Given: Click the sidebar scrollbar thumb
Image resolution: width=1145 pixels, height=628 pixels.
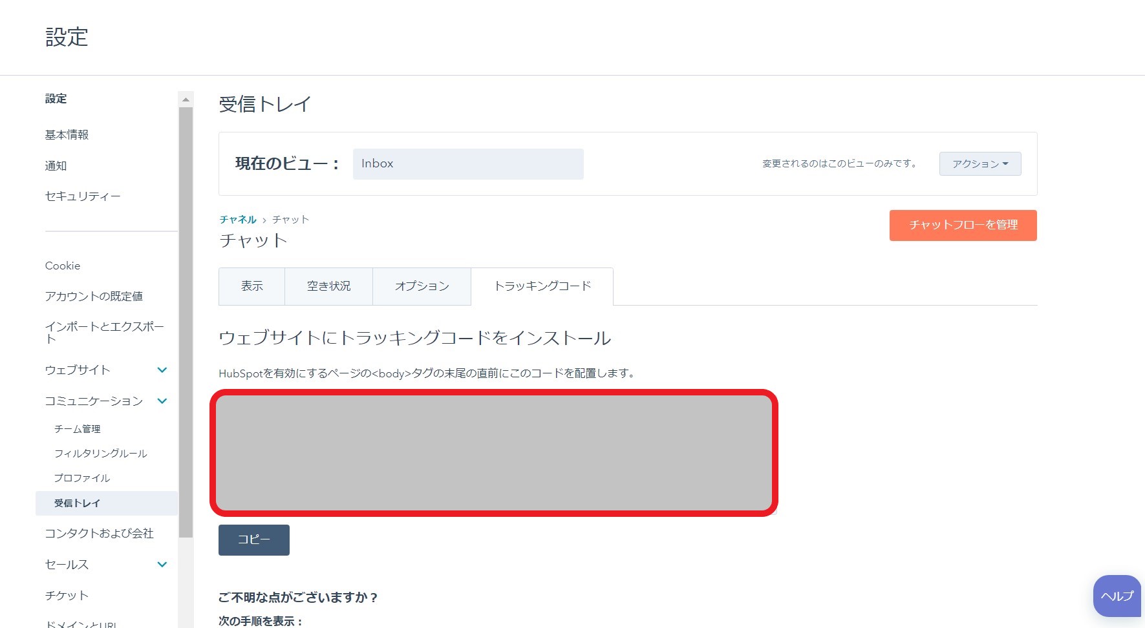Looking at the screenshot, I should (186, 322).
